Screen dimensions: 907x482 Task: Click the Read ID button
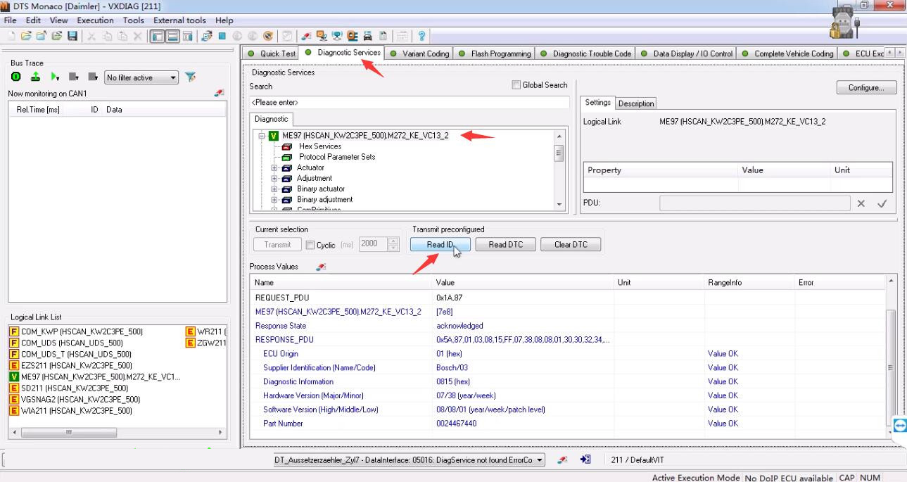click(x=440, y=245)
